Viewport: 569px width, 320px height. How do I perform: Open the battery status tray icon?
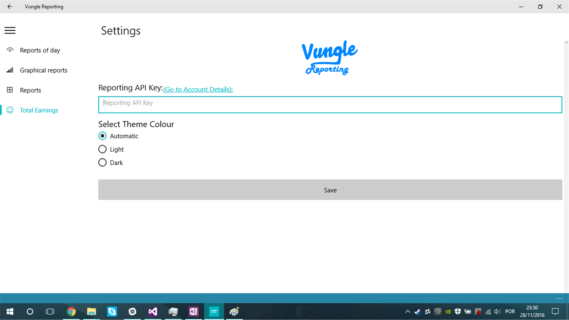[x=468, y=312]
